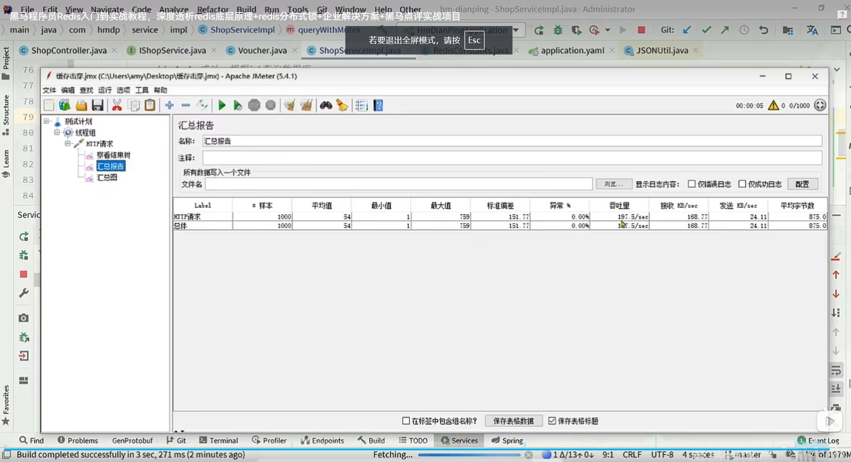Save the JMeter test plan
The height and width of the screenshot is (462, 851).
tap(97, 106)
